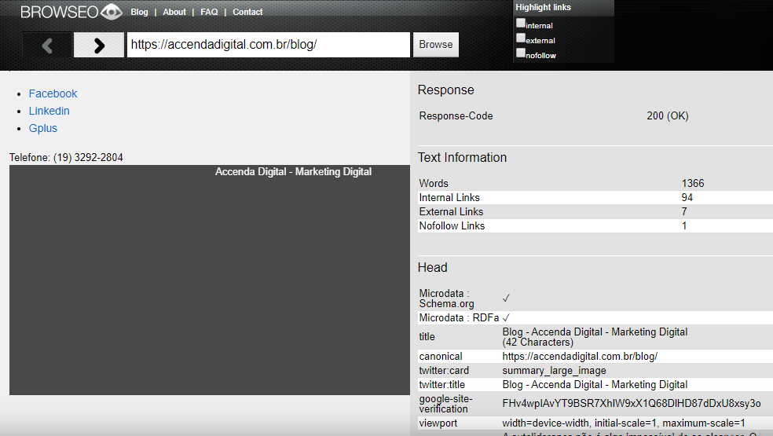Viewport: 773px width, 436px height.
Task: Click the summary_large_image value
Action: [554, 371]
